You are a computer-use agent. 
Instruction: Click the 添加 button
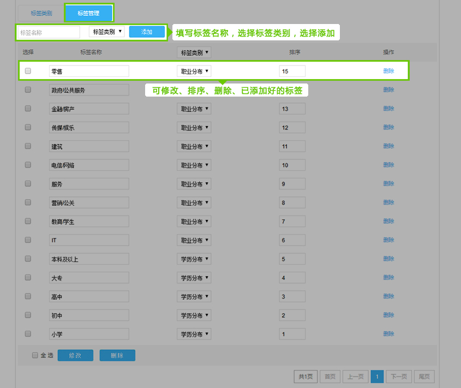(x=147, y=32)
